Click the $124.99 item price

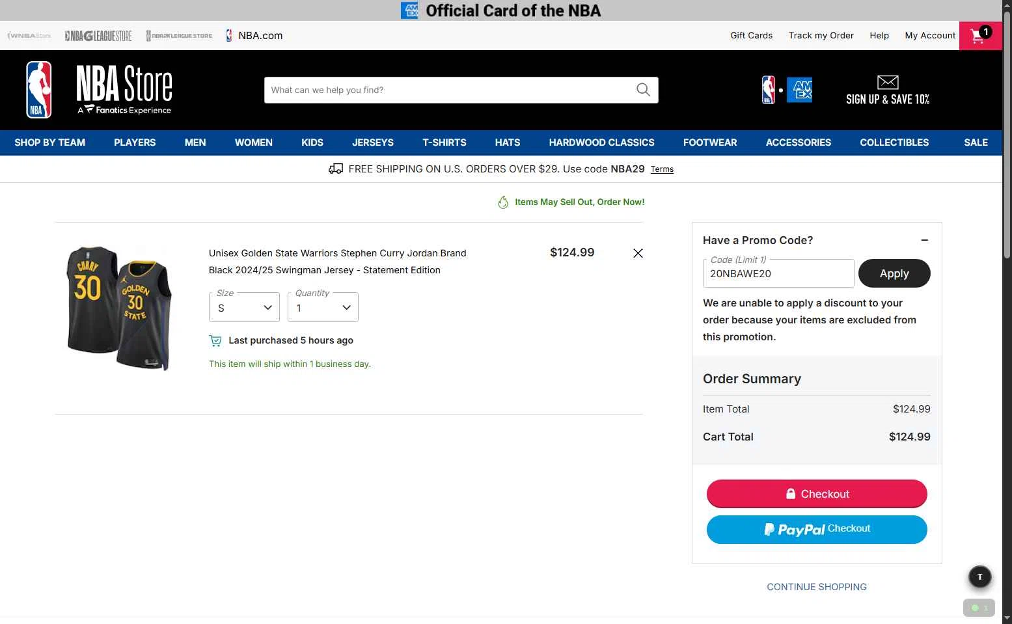(572, 252)
